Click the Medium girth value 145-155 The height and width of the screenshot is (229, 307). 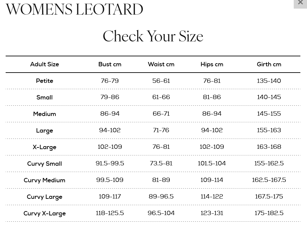pos(269,114)
